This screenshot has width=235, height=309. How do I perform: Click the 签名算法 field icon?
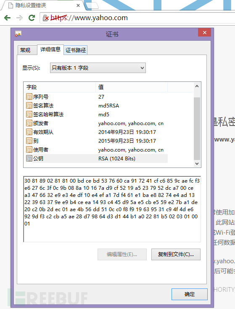click(x=29, y=106)
